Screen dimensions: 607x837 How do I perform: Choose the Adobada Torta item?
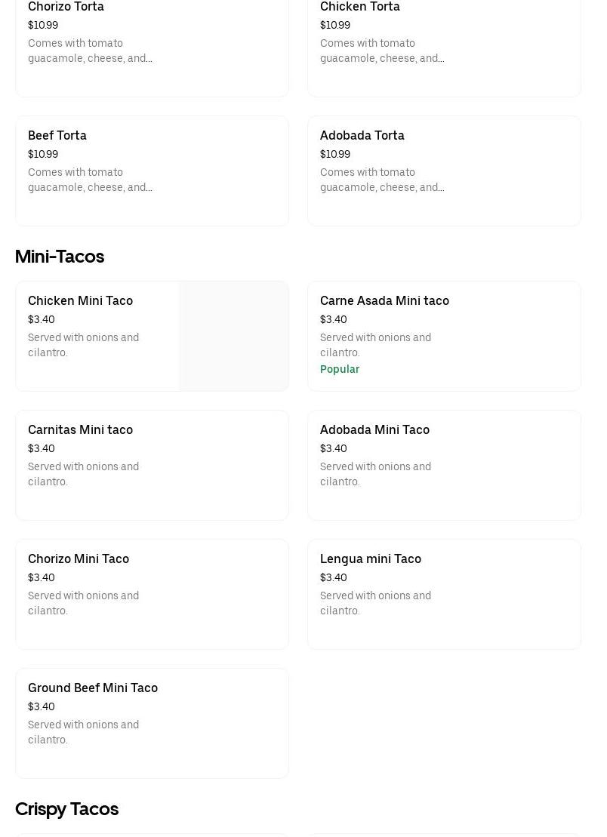click(x=443, y=171)
